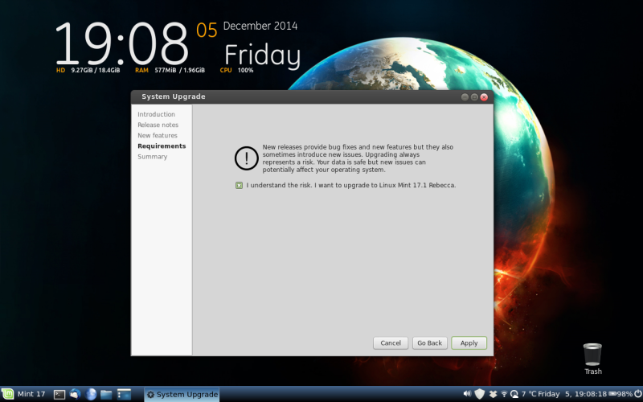Screen dimensions: 643x402
Task: Select System Upgrade in the taskbar
Action: click(x=182, y=394)
